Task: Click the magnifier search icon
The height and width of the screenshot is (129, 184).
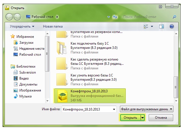Action: coord(175,17)
